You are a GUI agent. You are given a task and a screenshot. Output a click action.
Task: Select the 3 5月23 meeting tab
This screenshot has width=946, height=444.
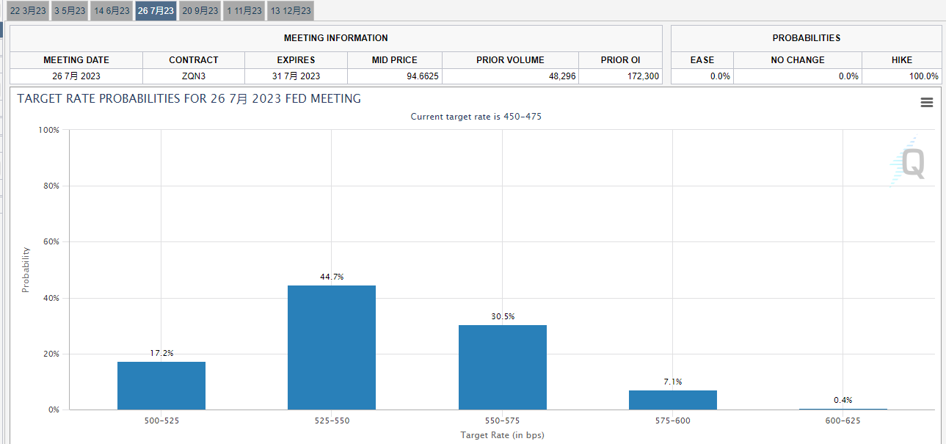pos(69,11)
